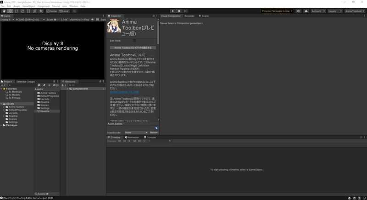Select the combined Transform tool
Viewport: 367px width, 200px height.
(x=35, y=11)
